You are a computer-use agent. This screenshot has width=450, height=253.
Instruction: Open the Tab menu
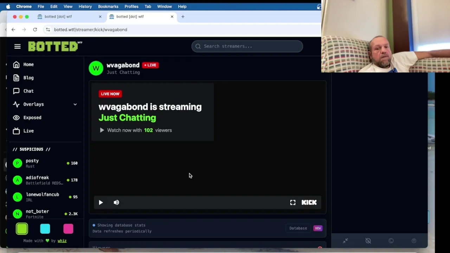[148, 6]
